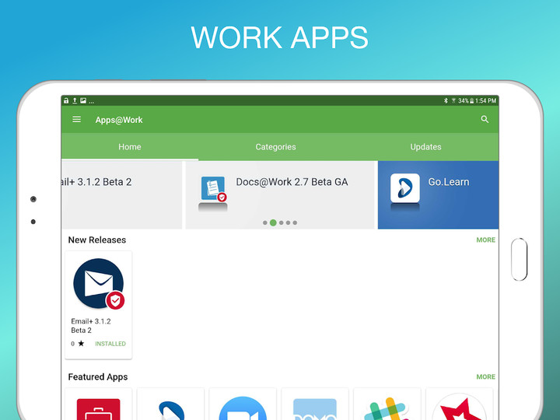
Task: Click the Featured Apps heading
Action: point(98,376)
